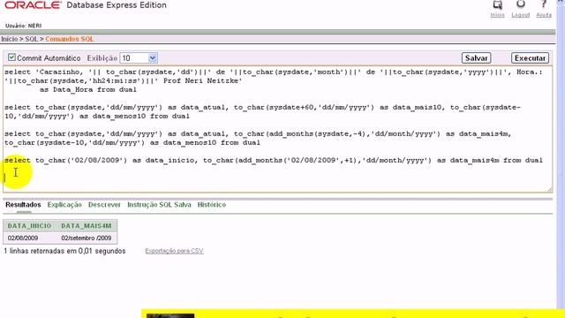565x318 pixels.
Task: Click the 'Usuário: NERI' label
Action: pyautogui.click(x=24, y=26)
